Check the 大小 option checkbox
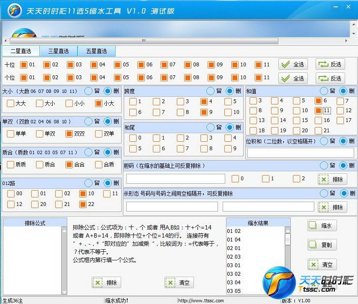 pos(39,103)
